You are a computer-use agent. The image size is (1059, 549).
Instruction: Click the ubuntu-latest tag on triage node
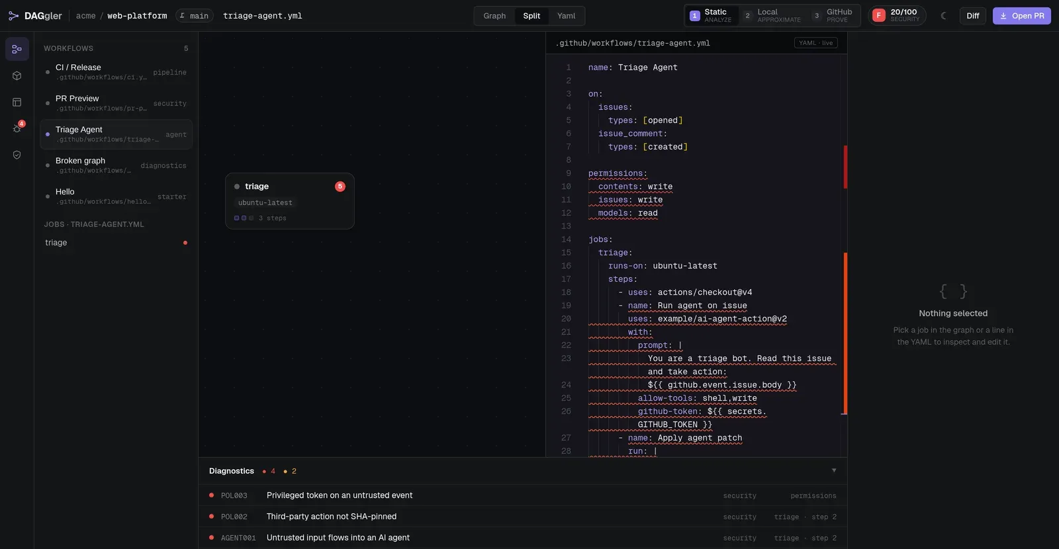pyautogui.click(x=265, y=203)
